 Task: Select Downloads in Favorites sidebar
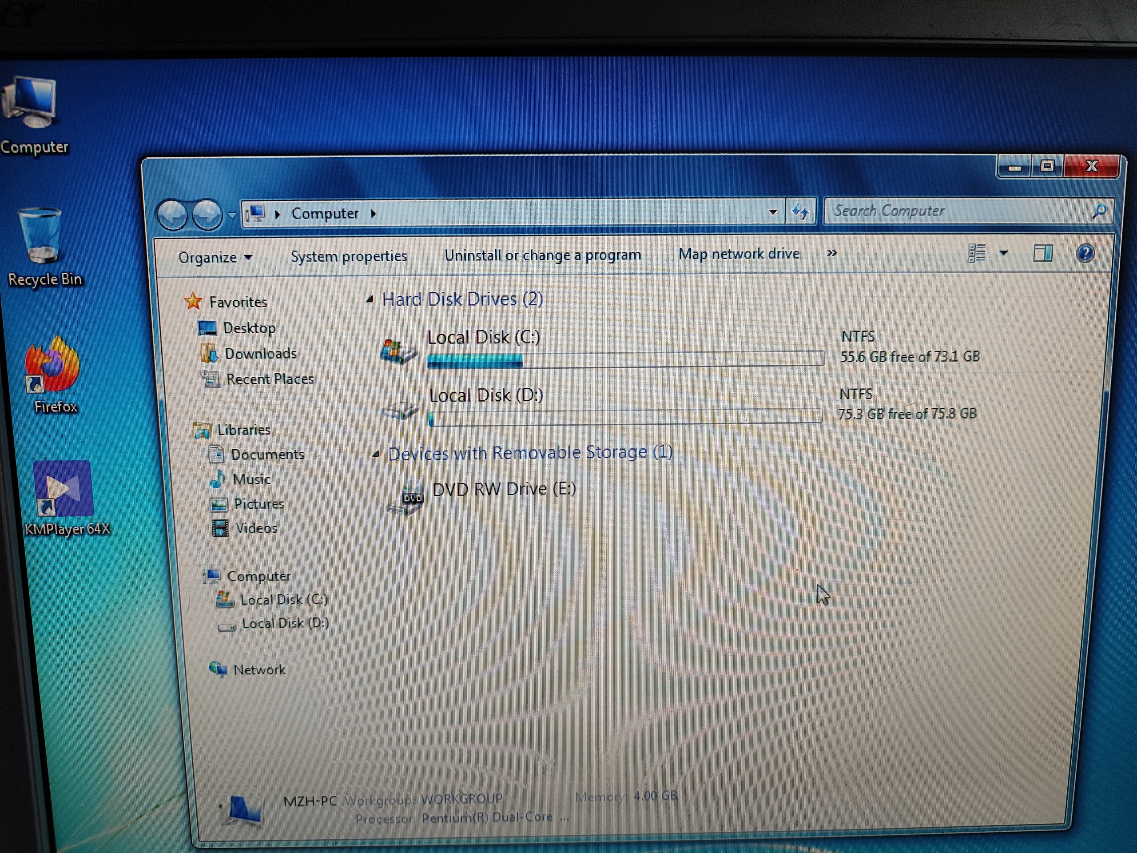260,354
